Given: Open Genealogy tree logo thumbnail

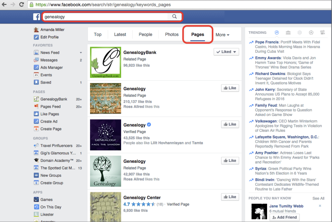Looking at the screenshot, I should pyautogui.click(x=106, y=171).
